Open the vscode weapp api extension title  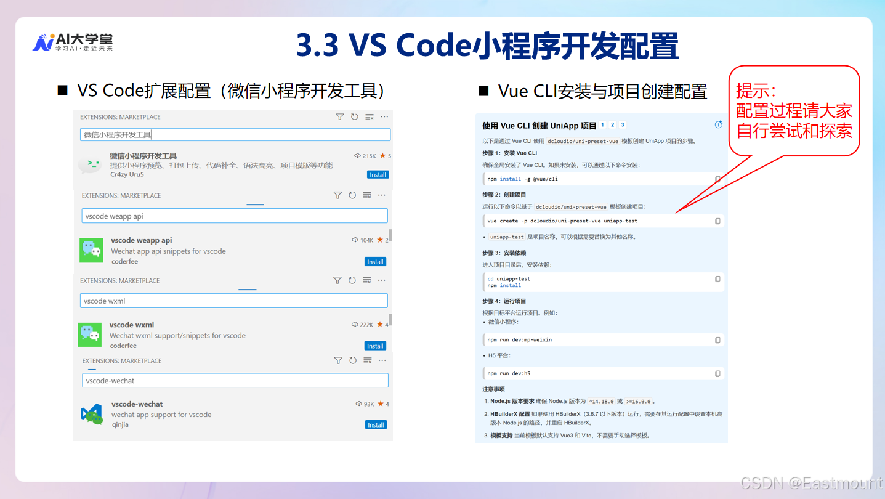click(x=141, y=240)
